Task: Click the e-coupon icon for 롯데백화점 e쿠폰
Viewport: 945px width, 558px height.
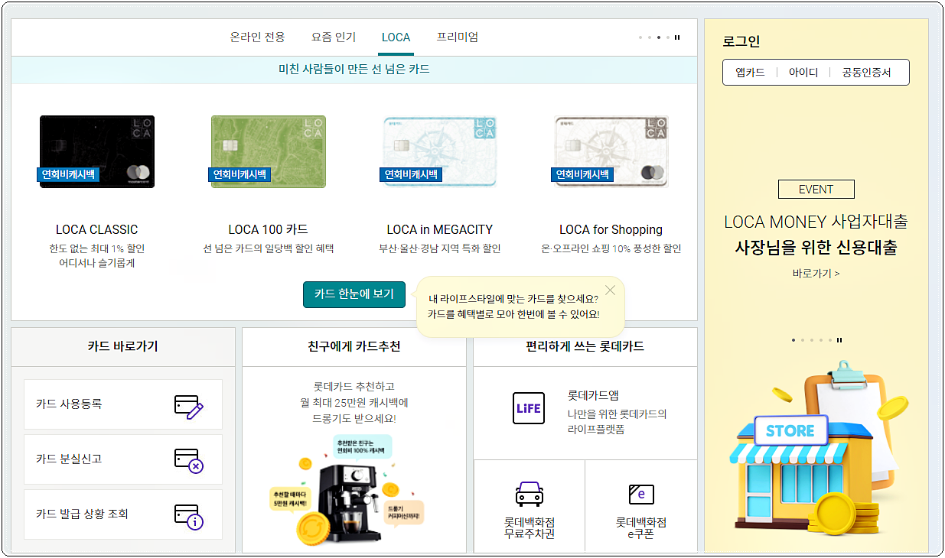Action: coord(641,495)
